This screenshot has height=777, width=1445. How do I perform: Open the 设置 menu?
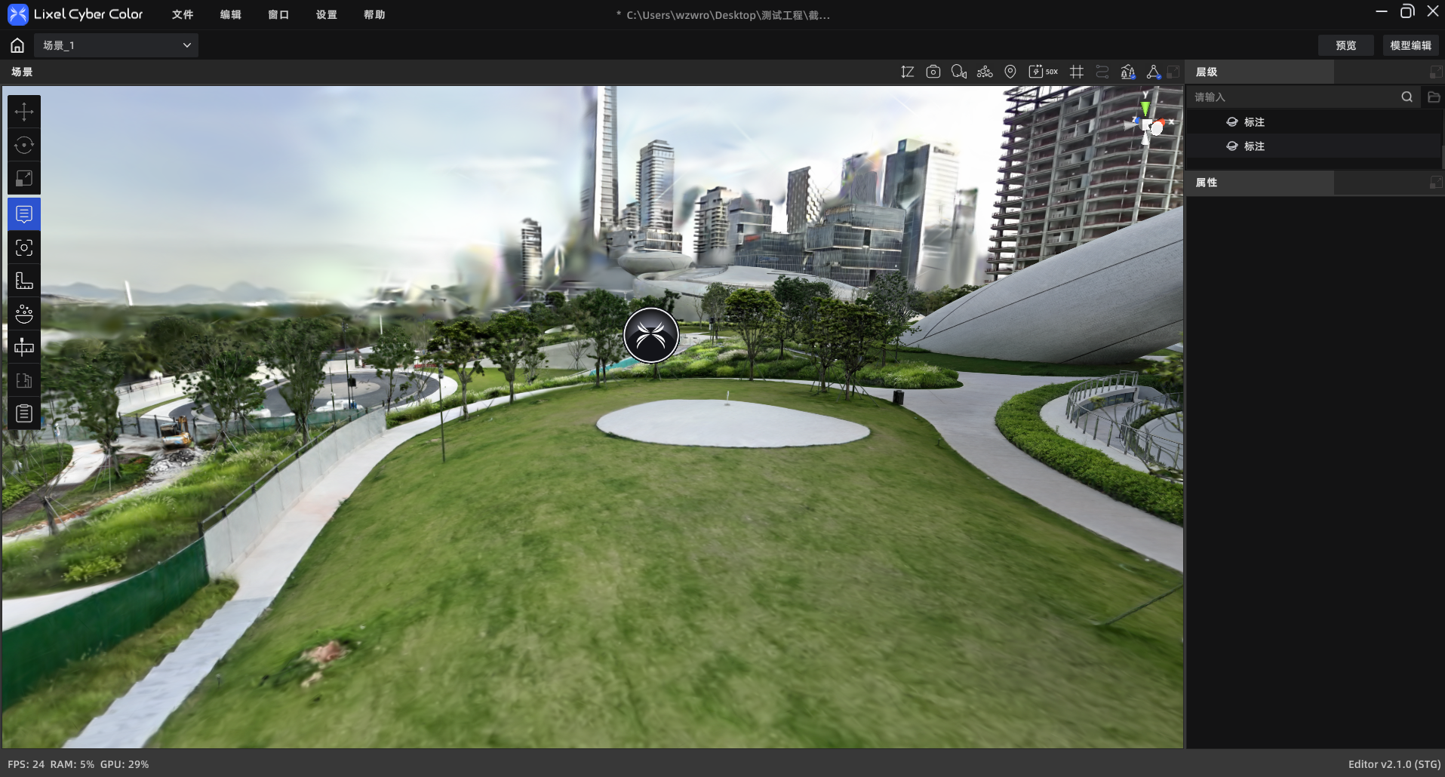tap(327, 14)
